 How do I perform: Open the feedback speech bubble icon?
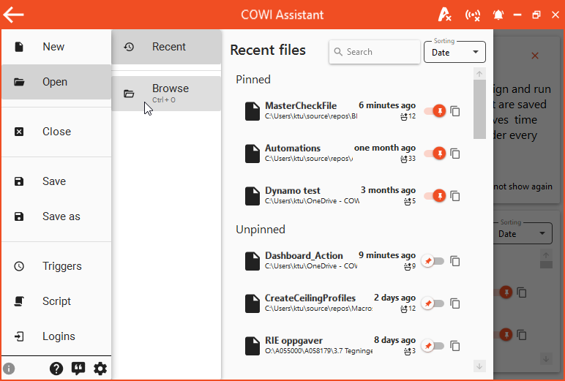point(78,369)
